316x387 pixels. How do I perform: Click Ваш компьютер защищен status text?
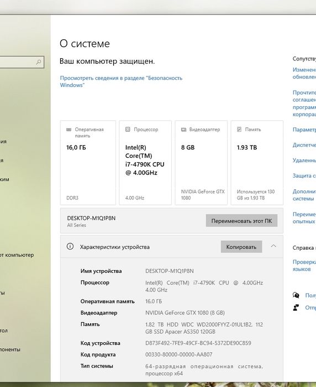pos(107,61)
